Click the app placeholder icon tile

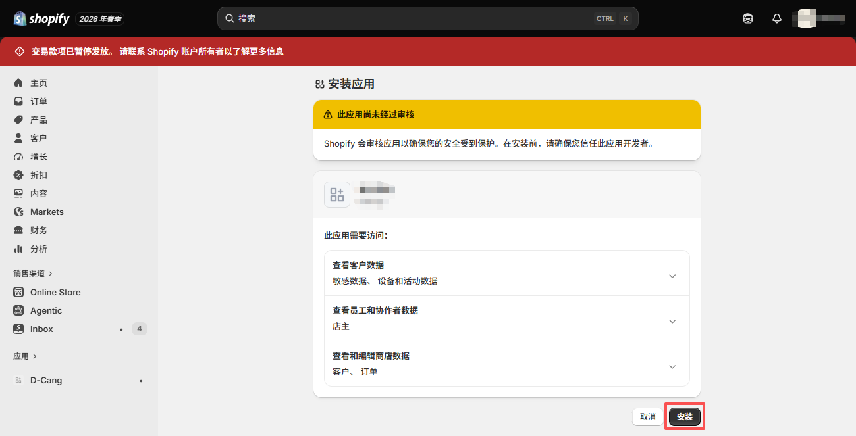tap(337, 195)
